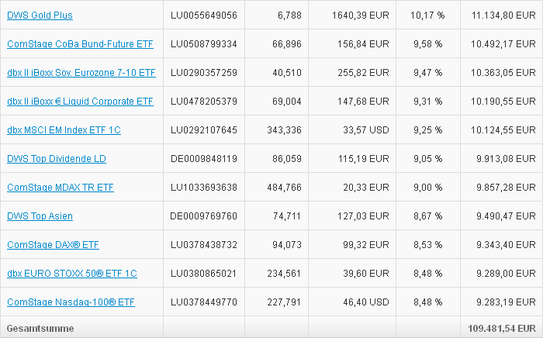
Task: Click the 9,05 % share cell
Action: tap(428, 159)
